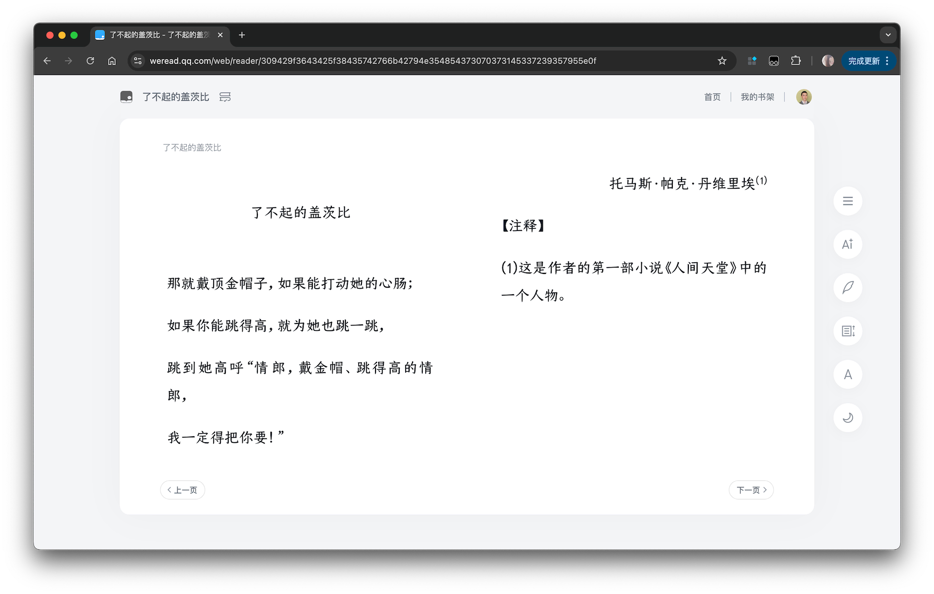Enable dark mode with moon icon
The width and height of the screenshot is (934, 594).
tap(848, 417)
